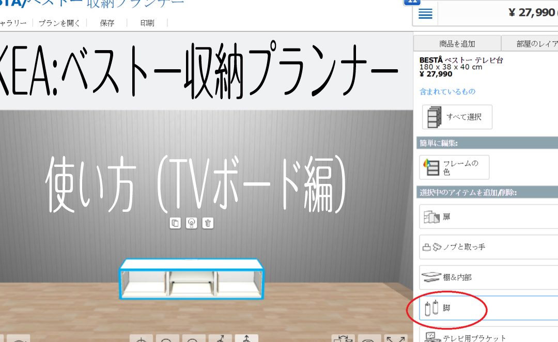Click the total price ¥ 27,990 header
558x342 pixels.
click(533, 12)
